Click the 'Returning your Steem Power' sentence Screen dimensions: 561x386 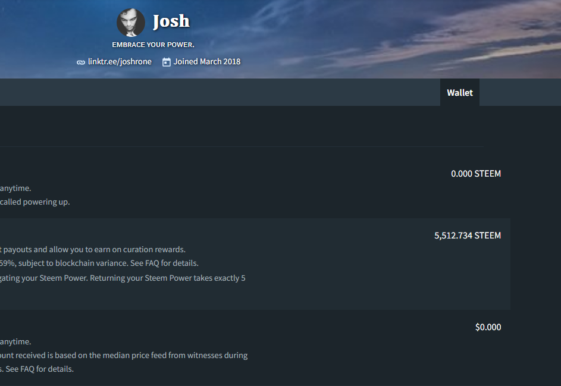167,278
